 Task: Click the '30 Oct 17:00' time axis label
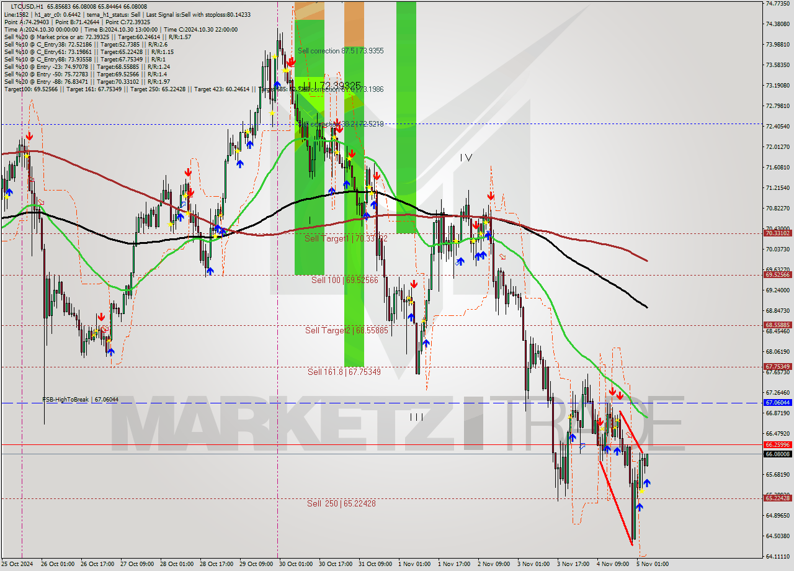point(336,564)
